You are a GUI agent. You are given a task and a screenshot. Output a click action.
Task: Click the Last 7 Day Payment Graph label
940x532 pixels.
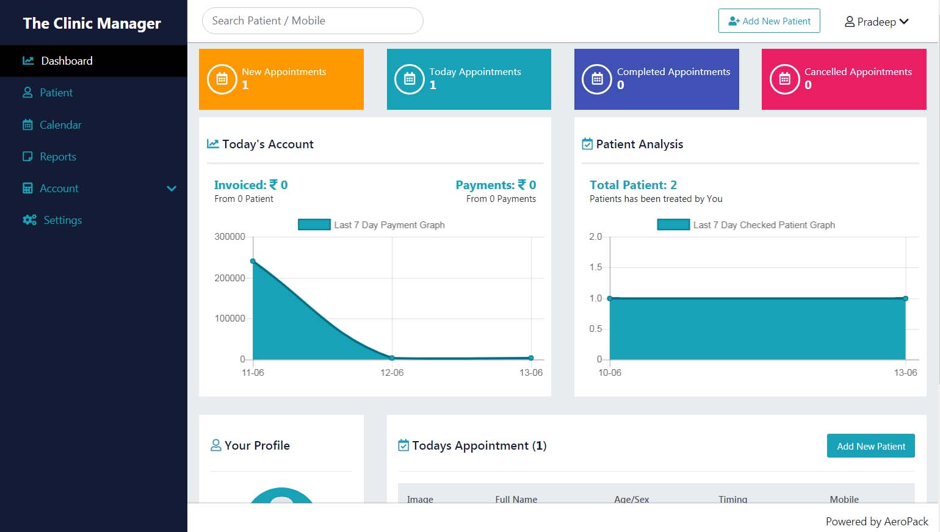pyautogui.click(x=389, y=225)
